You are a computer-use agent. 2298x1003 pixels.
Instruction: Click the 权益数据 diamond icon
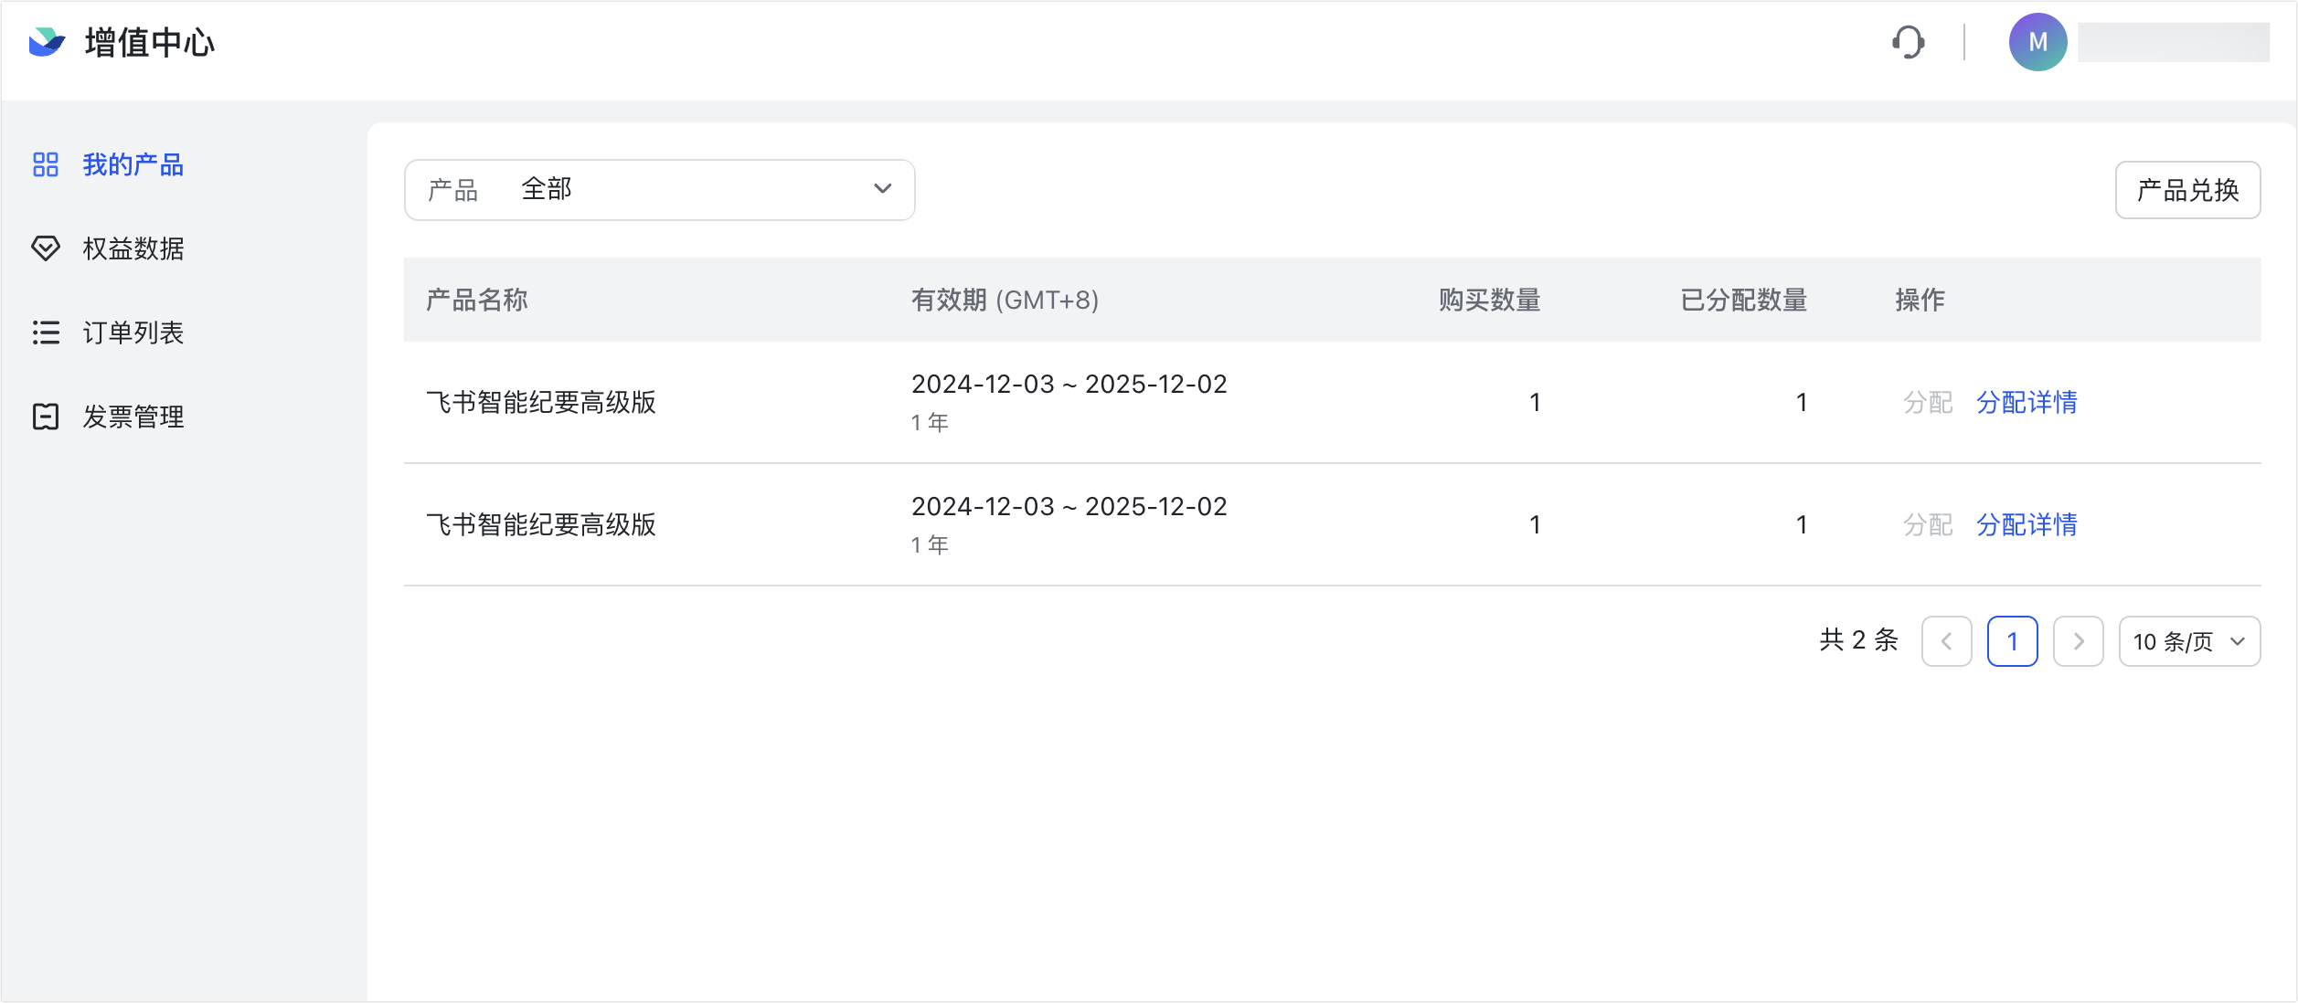pyautogui.click(x=46, y=248)
